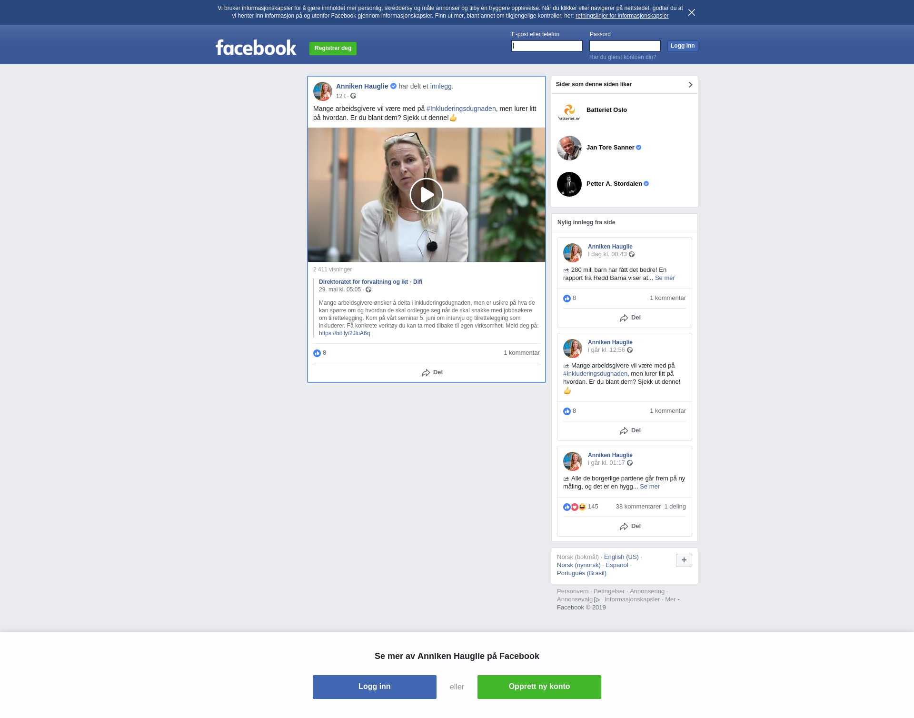Image resolution: width=914 pixels, height=718 pixels.
Task: Open the Personvern footer link
Action: coord(573,591)
